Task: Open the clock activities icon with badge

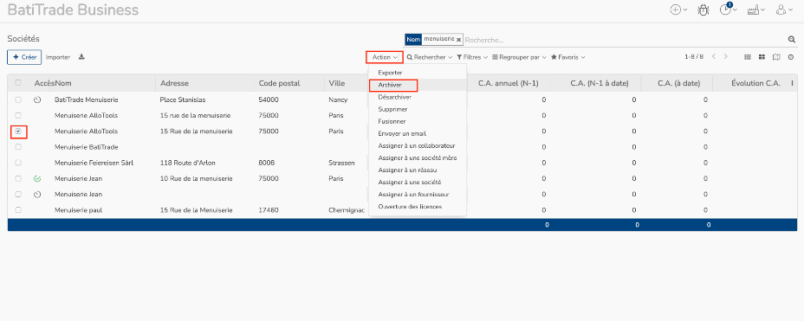Action: coord(728,10)
